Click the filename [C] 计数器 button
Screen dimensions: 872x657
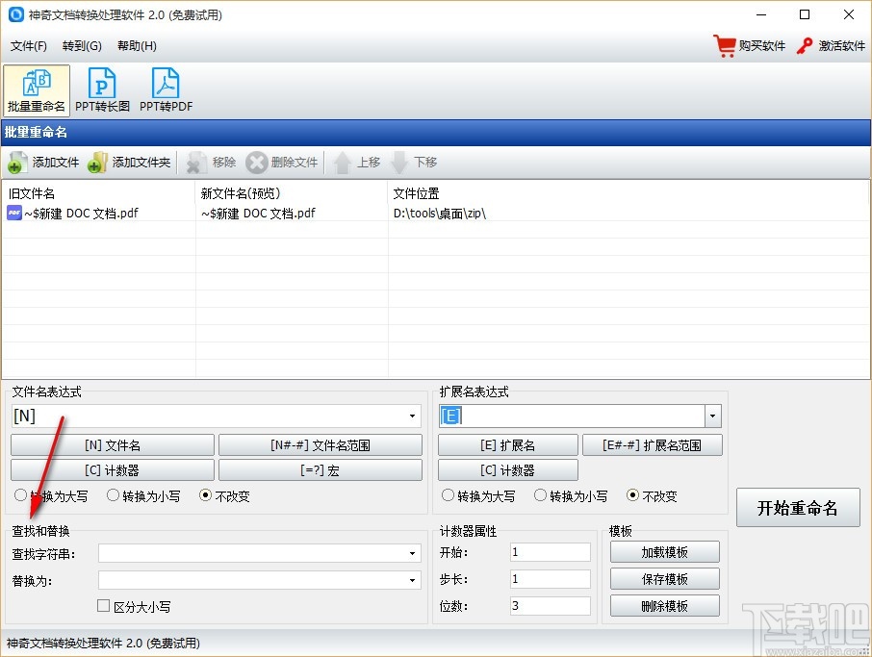(x=113, y=470)
